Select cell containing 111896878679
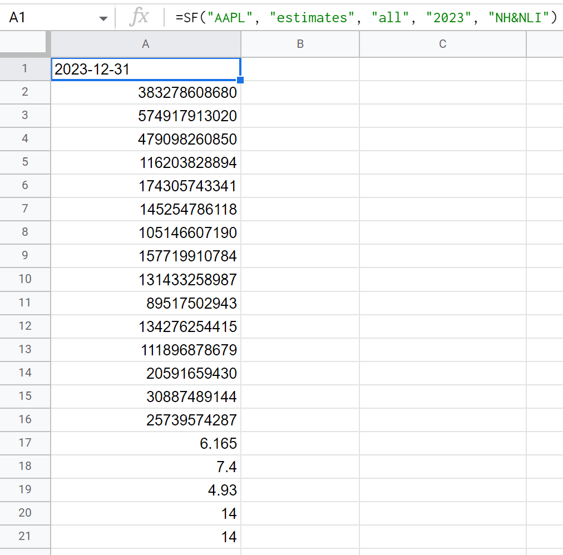Screen dimensions: 563x555 (146, 350)
